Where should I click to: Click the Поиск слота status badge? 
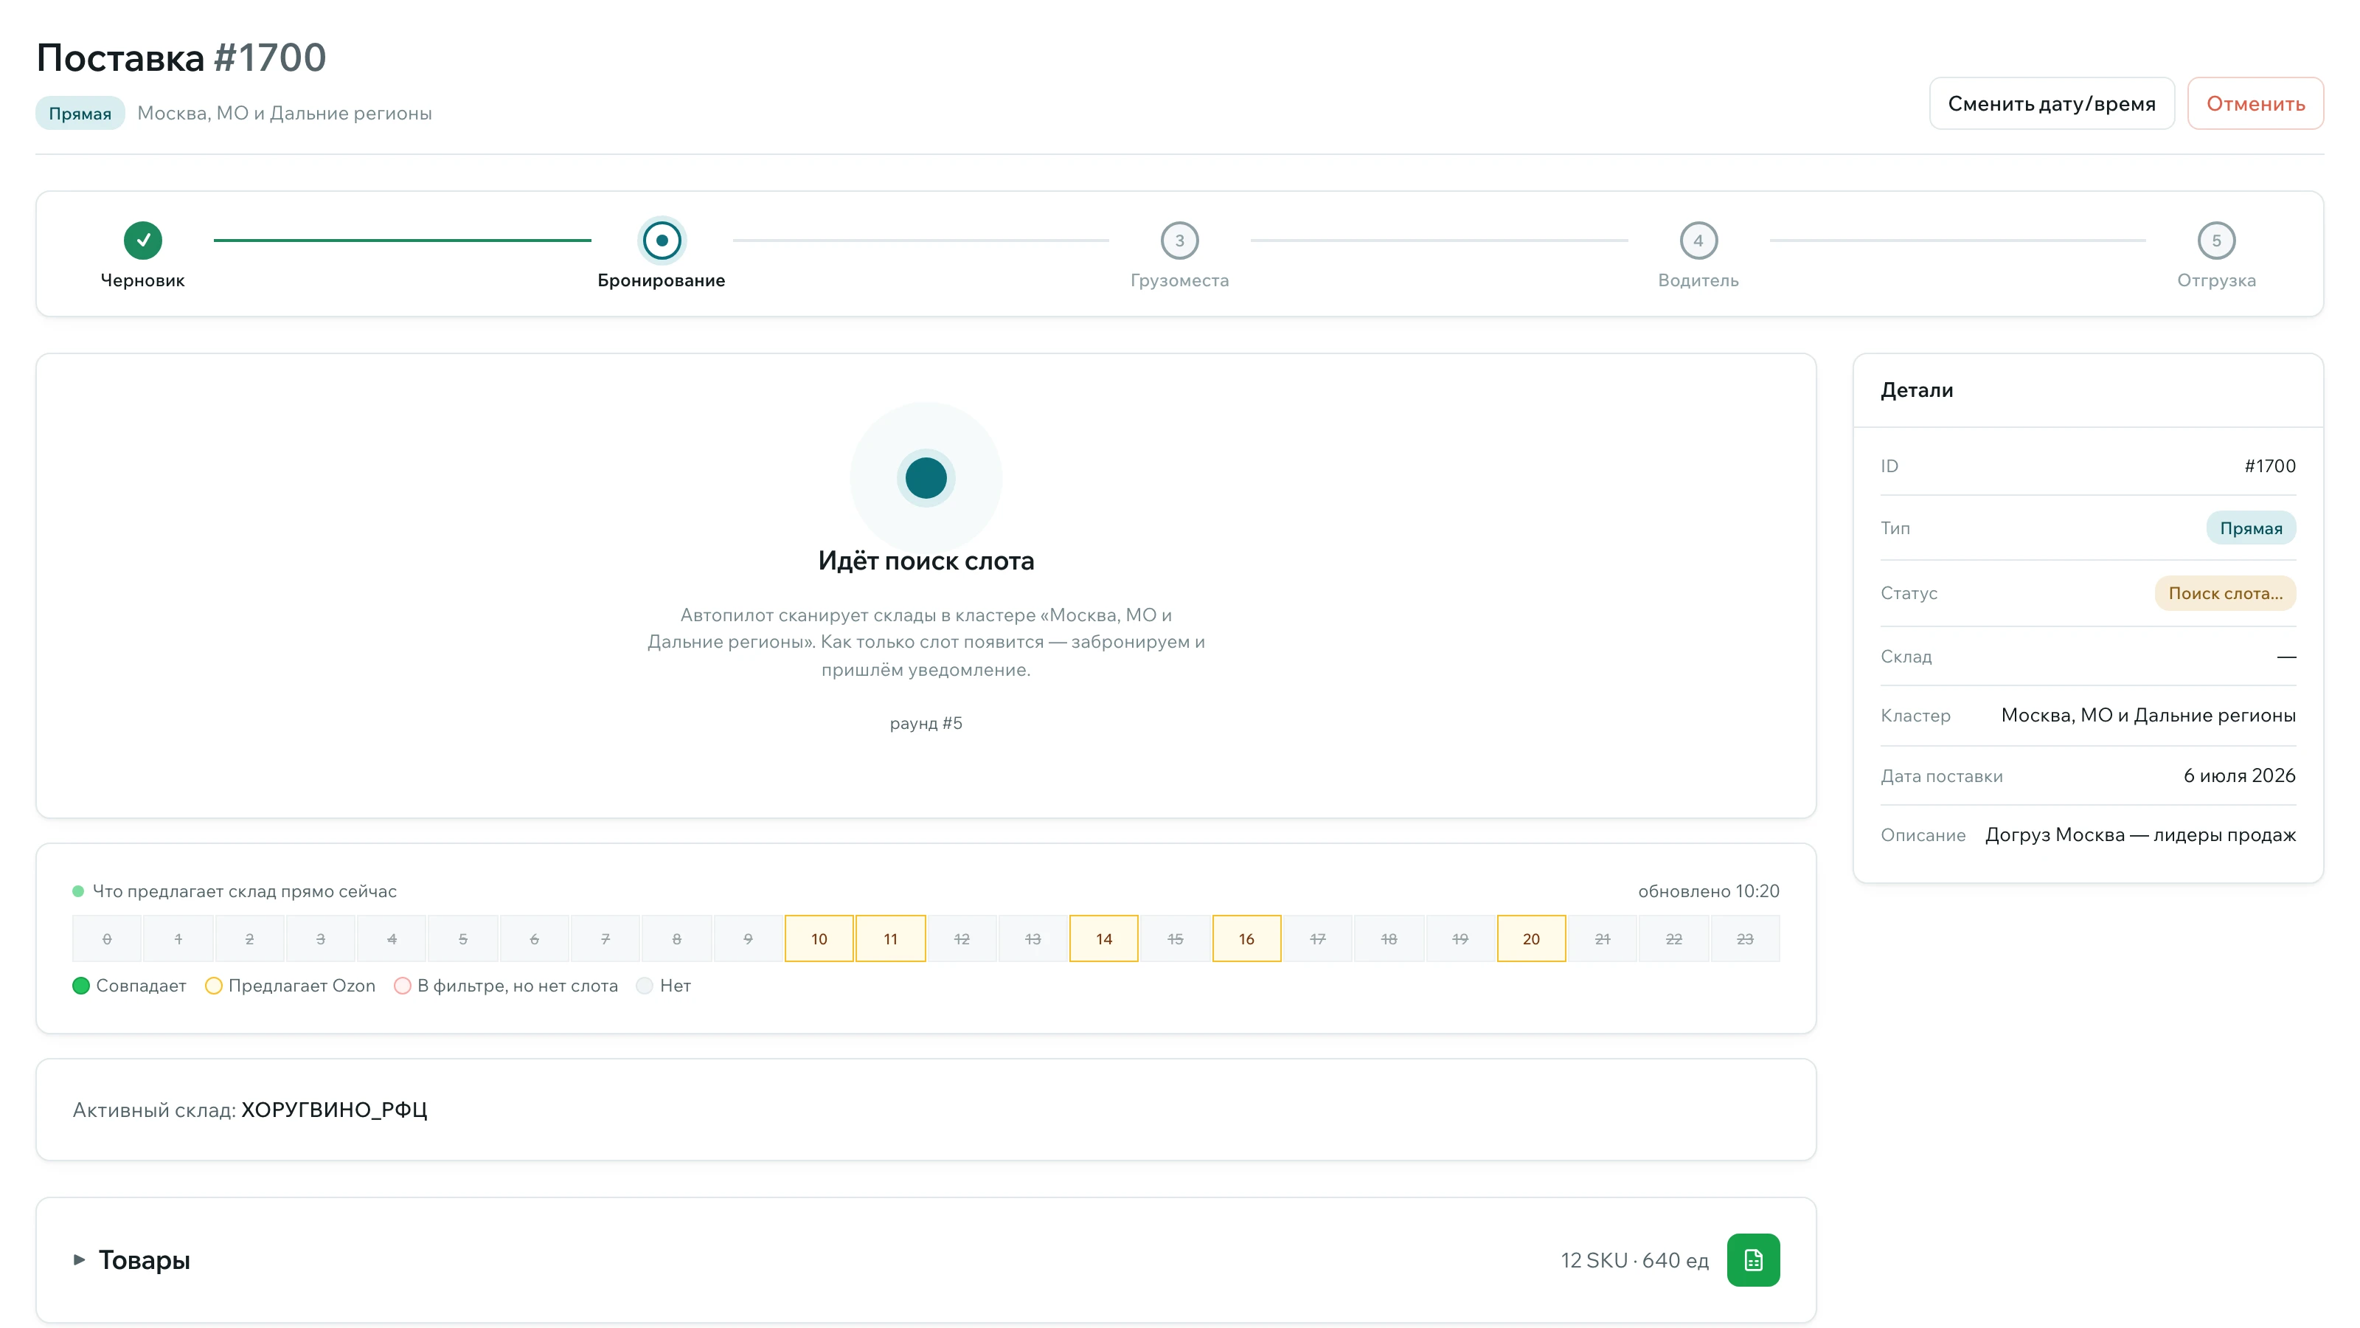point(2224,593)
